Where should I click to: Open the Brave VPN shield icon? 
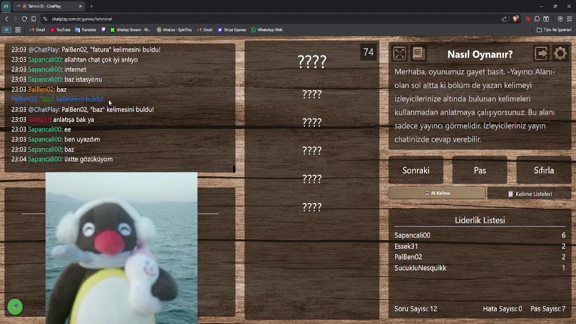560,19
